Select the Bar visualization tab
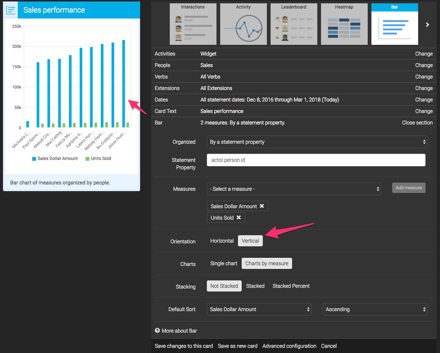 click(x=394, y=24)
